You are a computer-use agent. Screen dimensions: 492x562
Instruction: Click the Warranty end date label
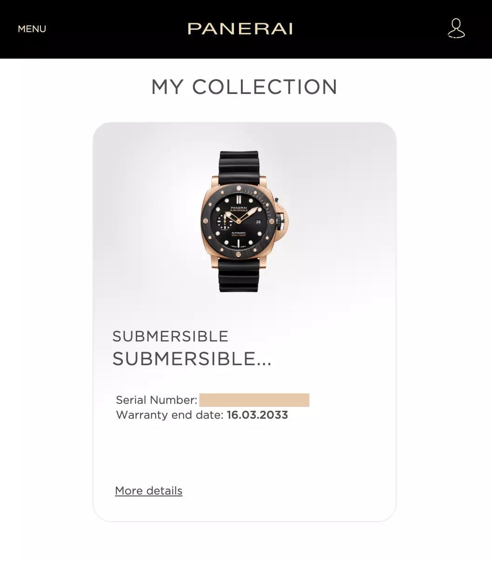pos(169,415)
